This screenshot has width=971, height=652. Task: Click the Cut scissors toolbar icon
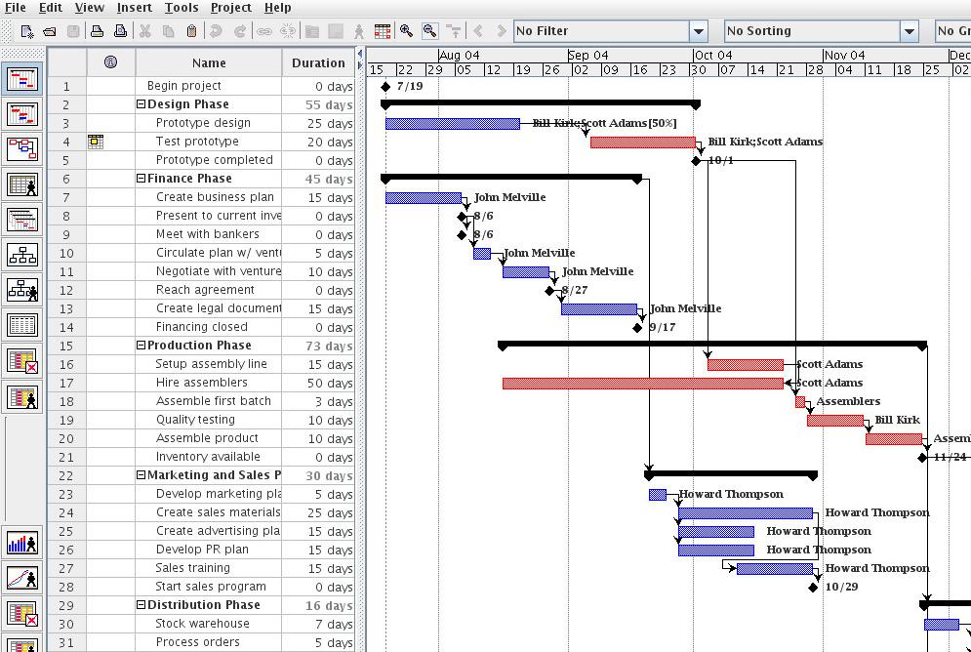[144, 31]
